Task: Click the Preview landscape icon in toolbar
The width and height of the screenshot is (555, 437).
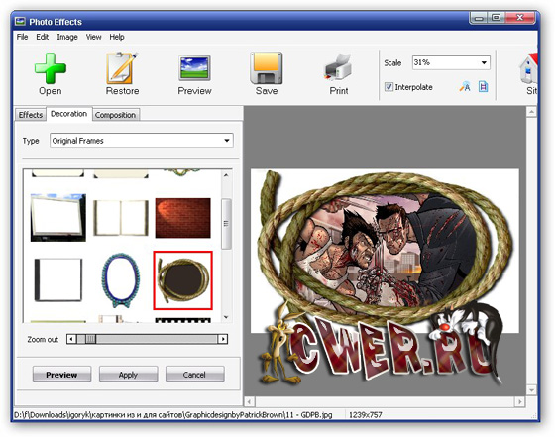Action: pyautogui.click(x=194, y=68)
